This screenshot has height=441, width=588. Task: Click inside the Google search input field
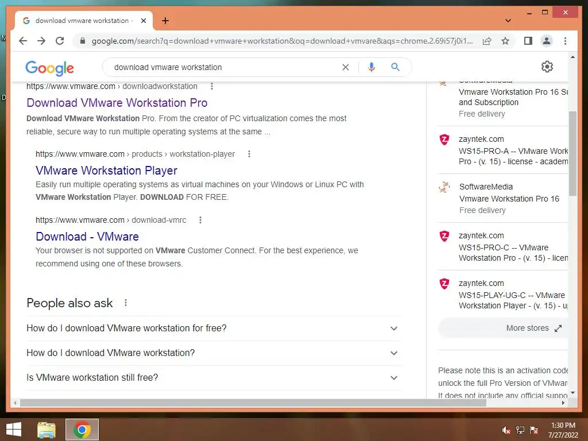coord(221,67)
